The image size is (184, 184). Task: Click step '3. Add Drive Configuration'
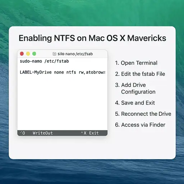tap(135, 88)
